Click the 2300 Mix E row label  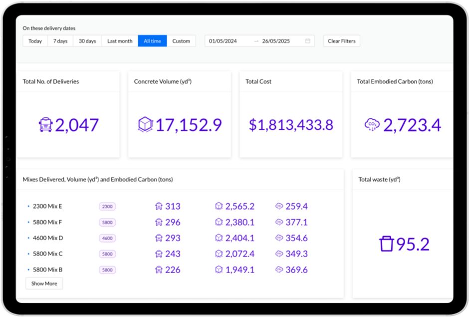coord(47,206)
